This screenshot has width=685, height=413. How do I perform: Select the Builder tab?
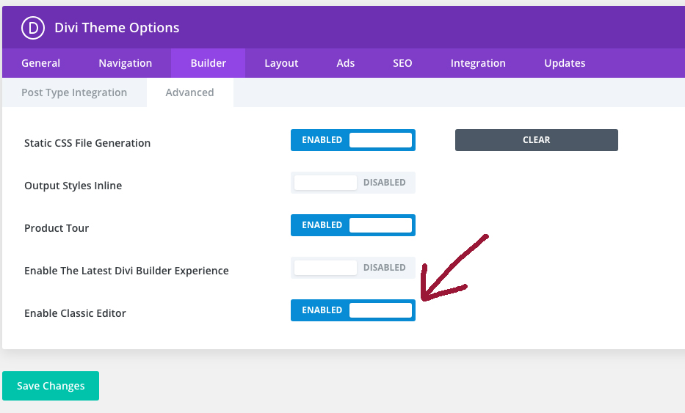pyautogui.click(x=209, y=63)
